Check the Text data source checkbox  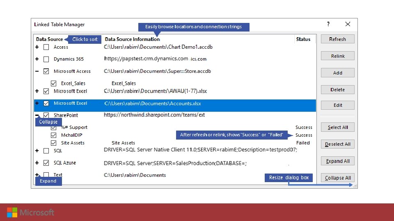point(46,175)
